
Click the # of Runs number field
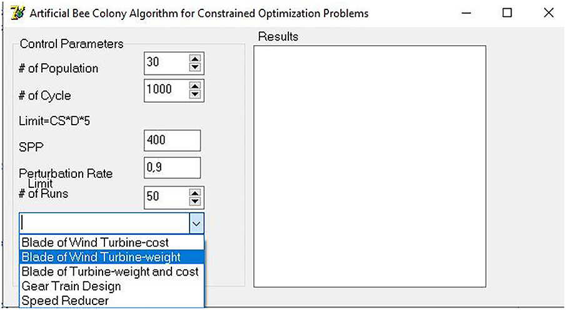(165, 196)
